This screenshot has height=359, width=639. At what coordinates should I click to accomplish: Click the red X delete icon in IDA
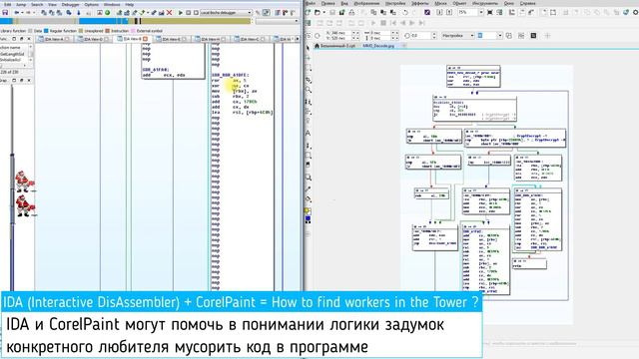pyautogui.click(x=169, y=13)
